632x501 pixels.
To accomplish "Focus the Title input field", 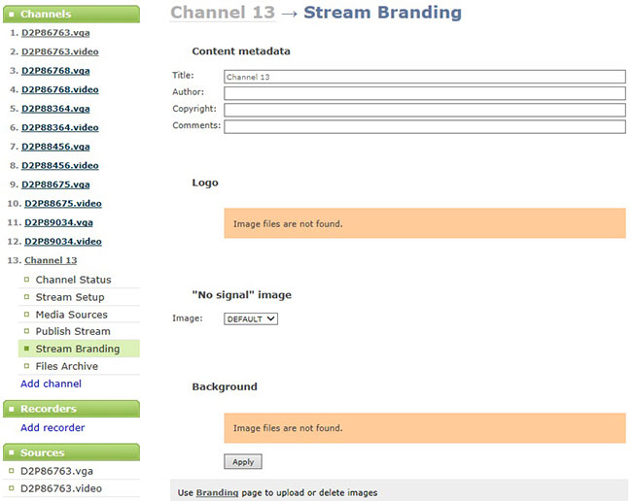I will coord(424,76).
